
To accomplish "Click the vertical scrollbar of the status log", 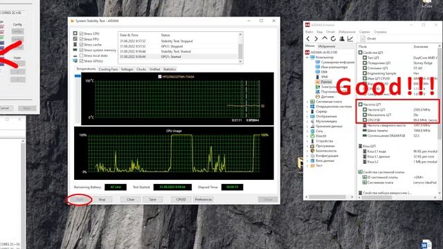I will pos(240,48).
